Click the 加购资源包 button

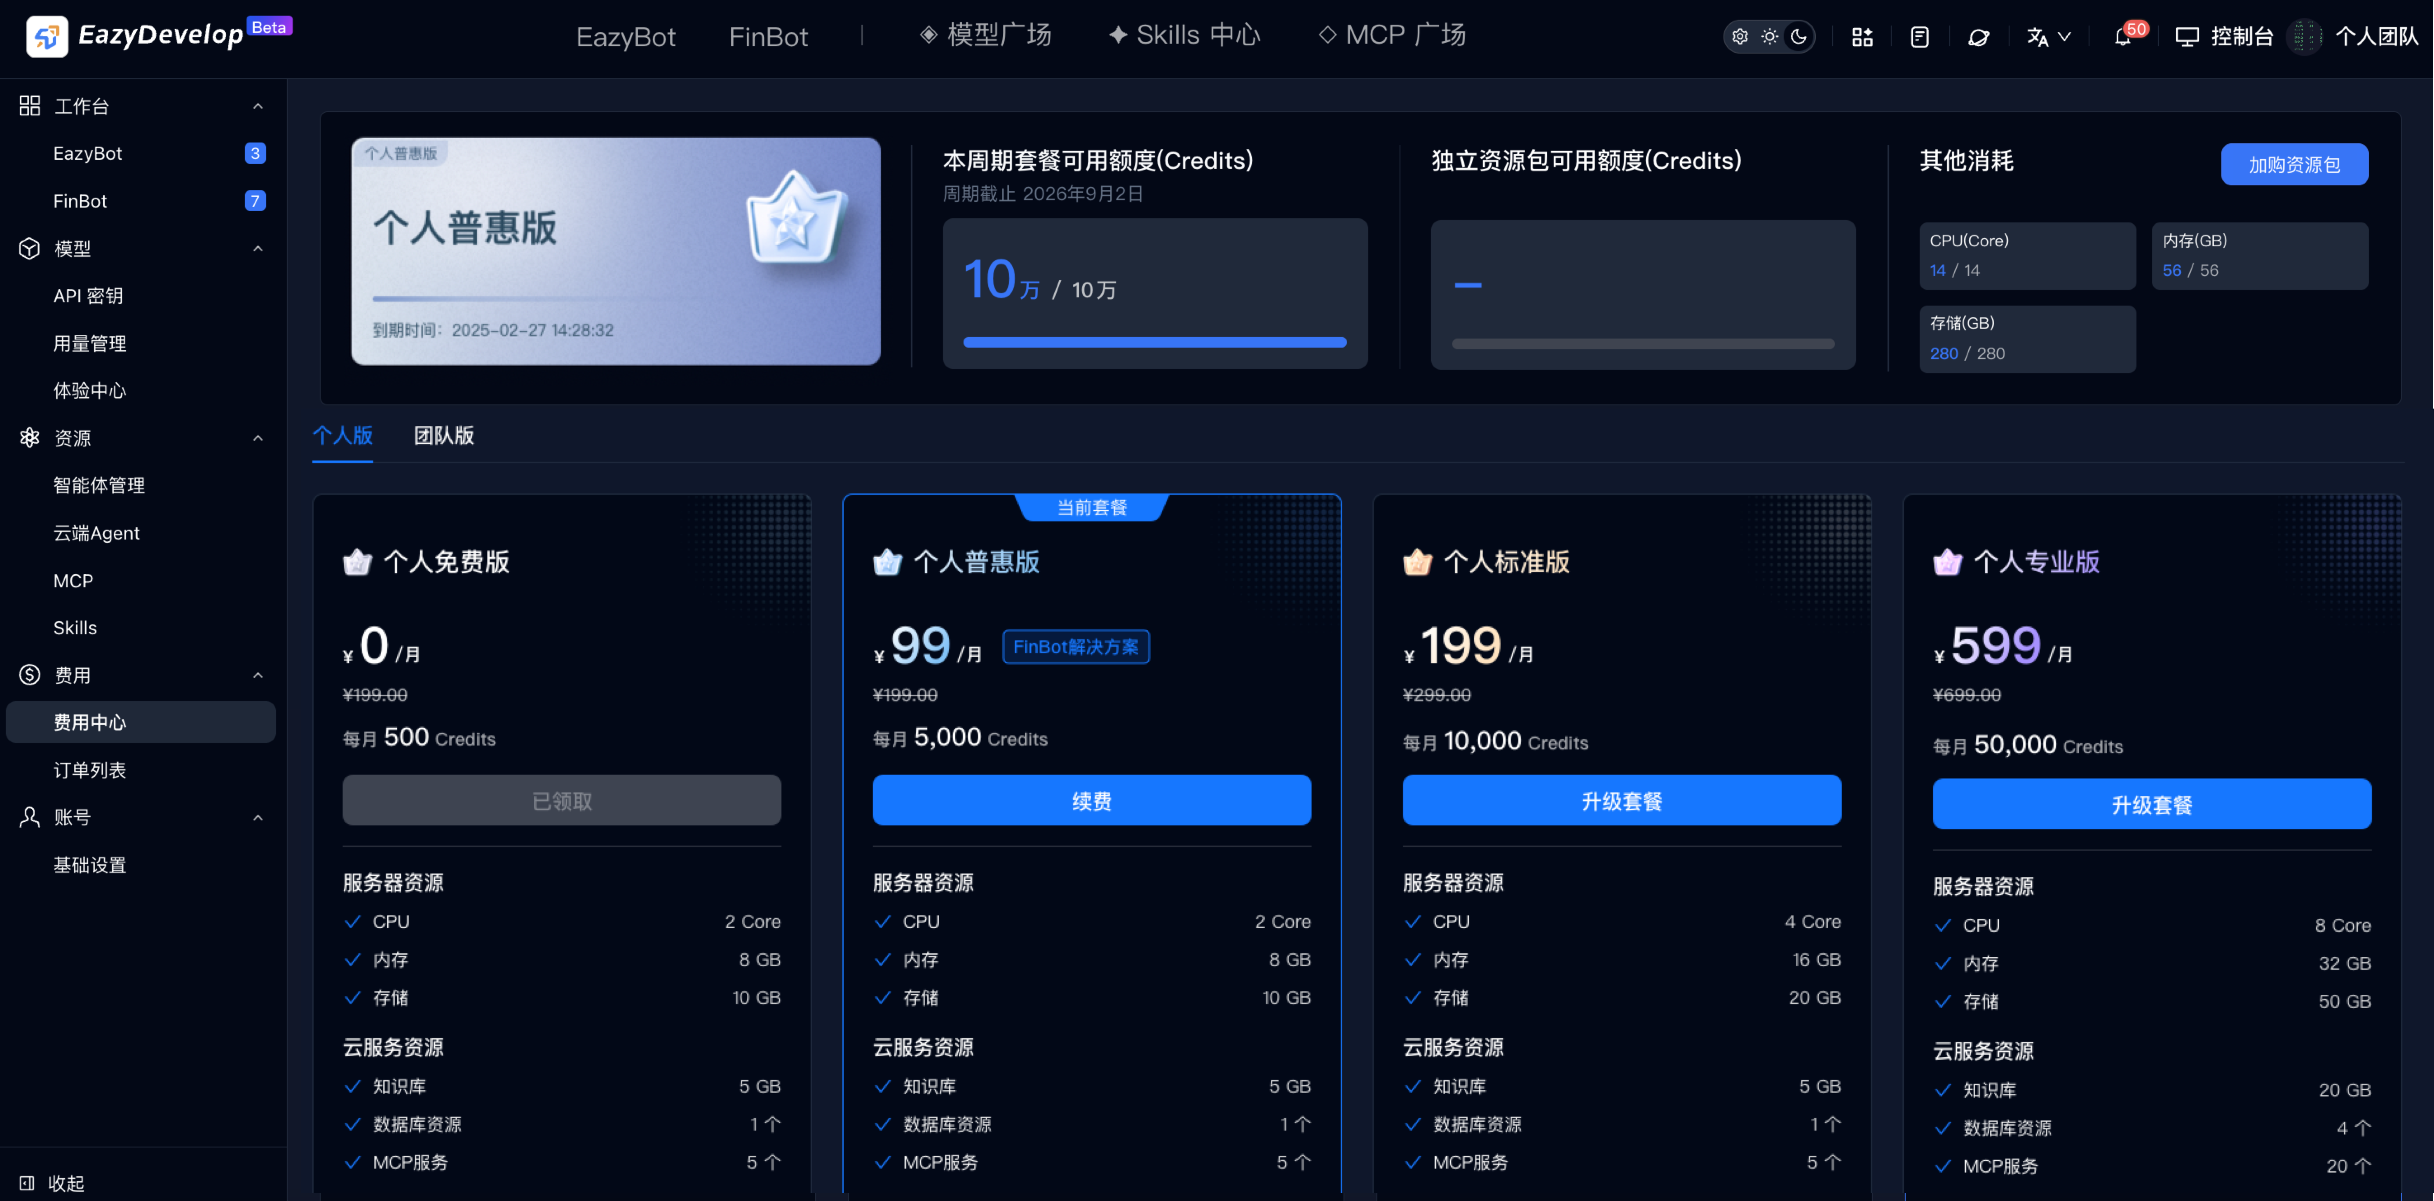click(2294, 164)
